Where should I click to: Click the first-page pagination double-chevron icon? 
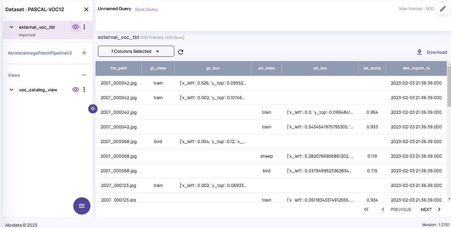[366, 209]
